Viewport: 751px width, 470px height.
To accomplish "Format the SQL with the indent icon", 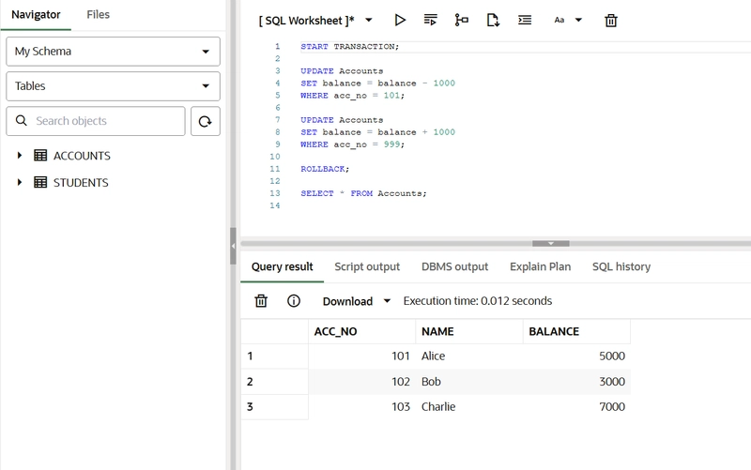I will click(x=525, y=20).
